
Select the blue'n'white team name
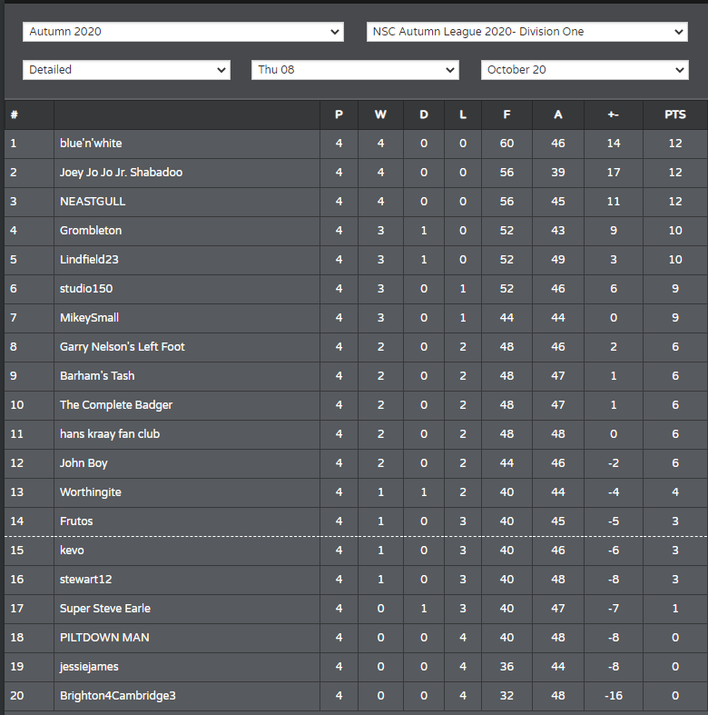91,144
